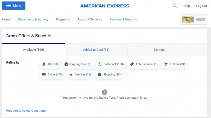211x118 pixels.
Task: Open the Help link
Action: pyautogui.click(x=187, y=6)
